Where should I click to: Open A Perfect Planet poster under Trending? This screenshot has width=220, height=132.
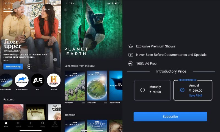(x=97, y=126)
